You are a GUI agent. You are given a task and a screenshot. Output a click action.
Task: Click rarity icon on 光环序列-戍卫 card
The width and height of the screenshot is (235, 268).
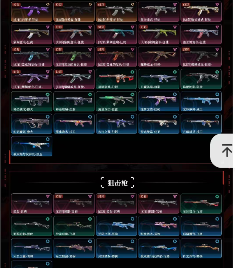point(217,95)
